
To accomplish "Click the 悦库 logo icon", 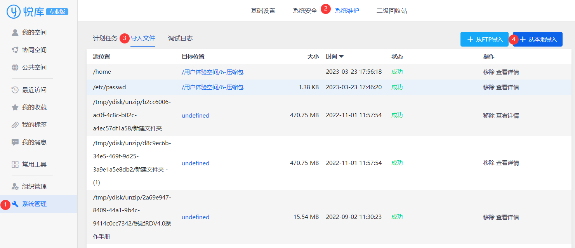I will pos(14,12).
